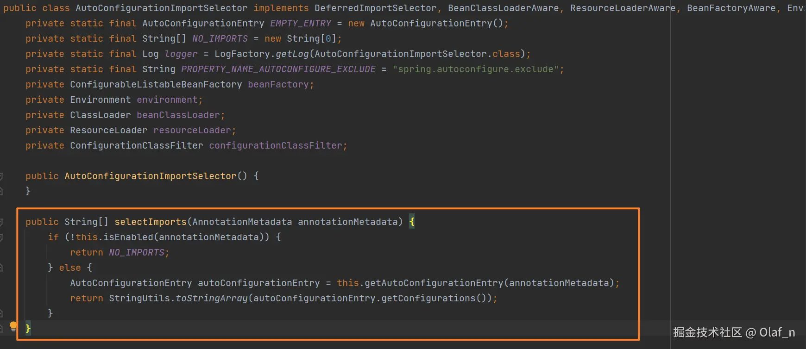Click AutoConfigurationImportSelector.class in the getLog argument
The height and width of the screenshot is (349, 806).
point(417,54)
